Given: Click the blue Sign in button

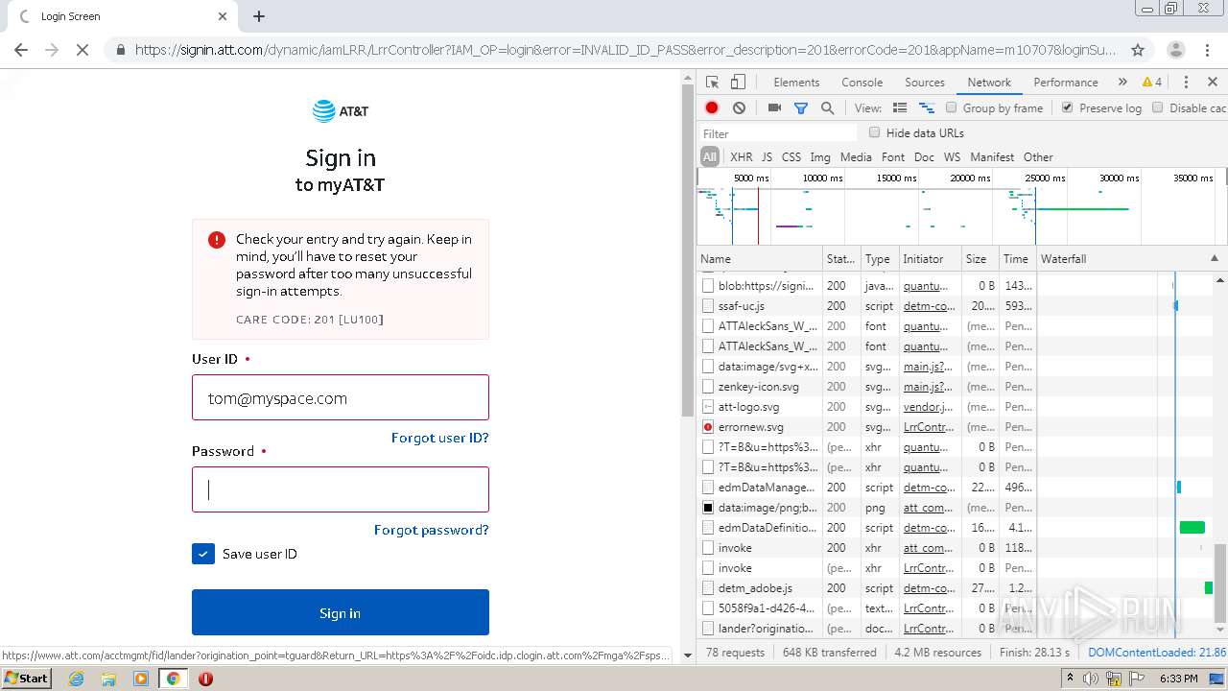Looking at the screenshot, I should pos(341,612).
